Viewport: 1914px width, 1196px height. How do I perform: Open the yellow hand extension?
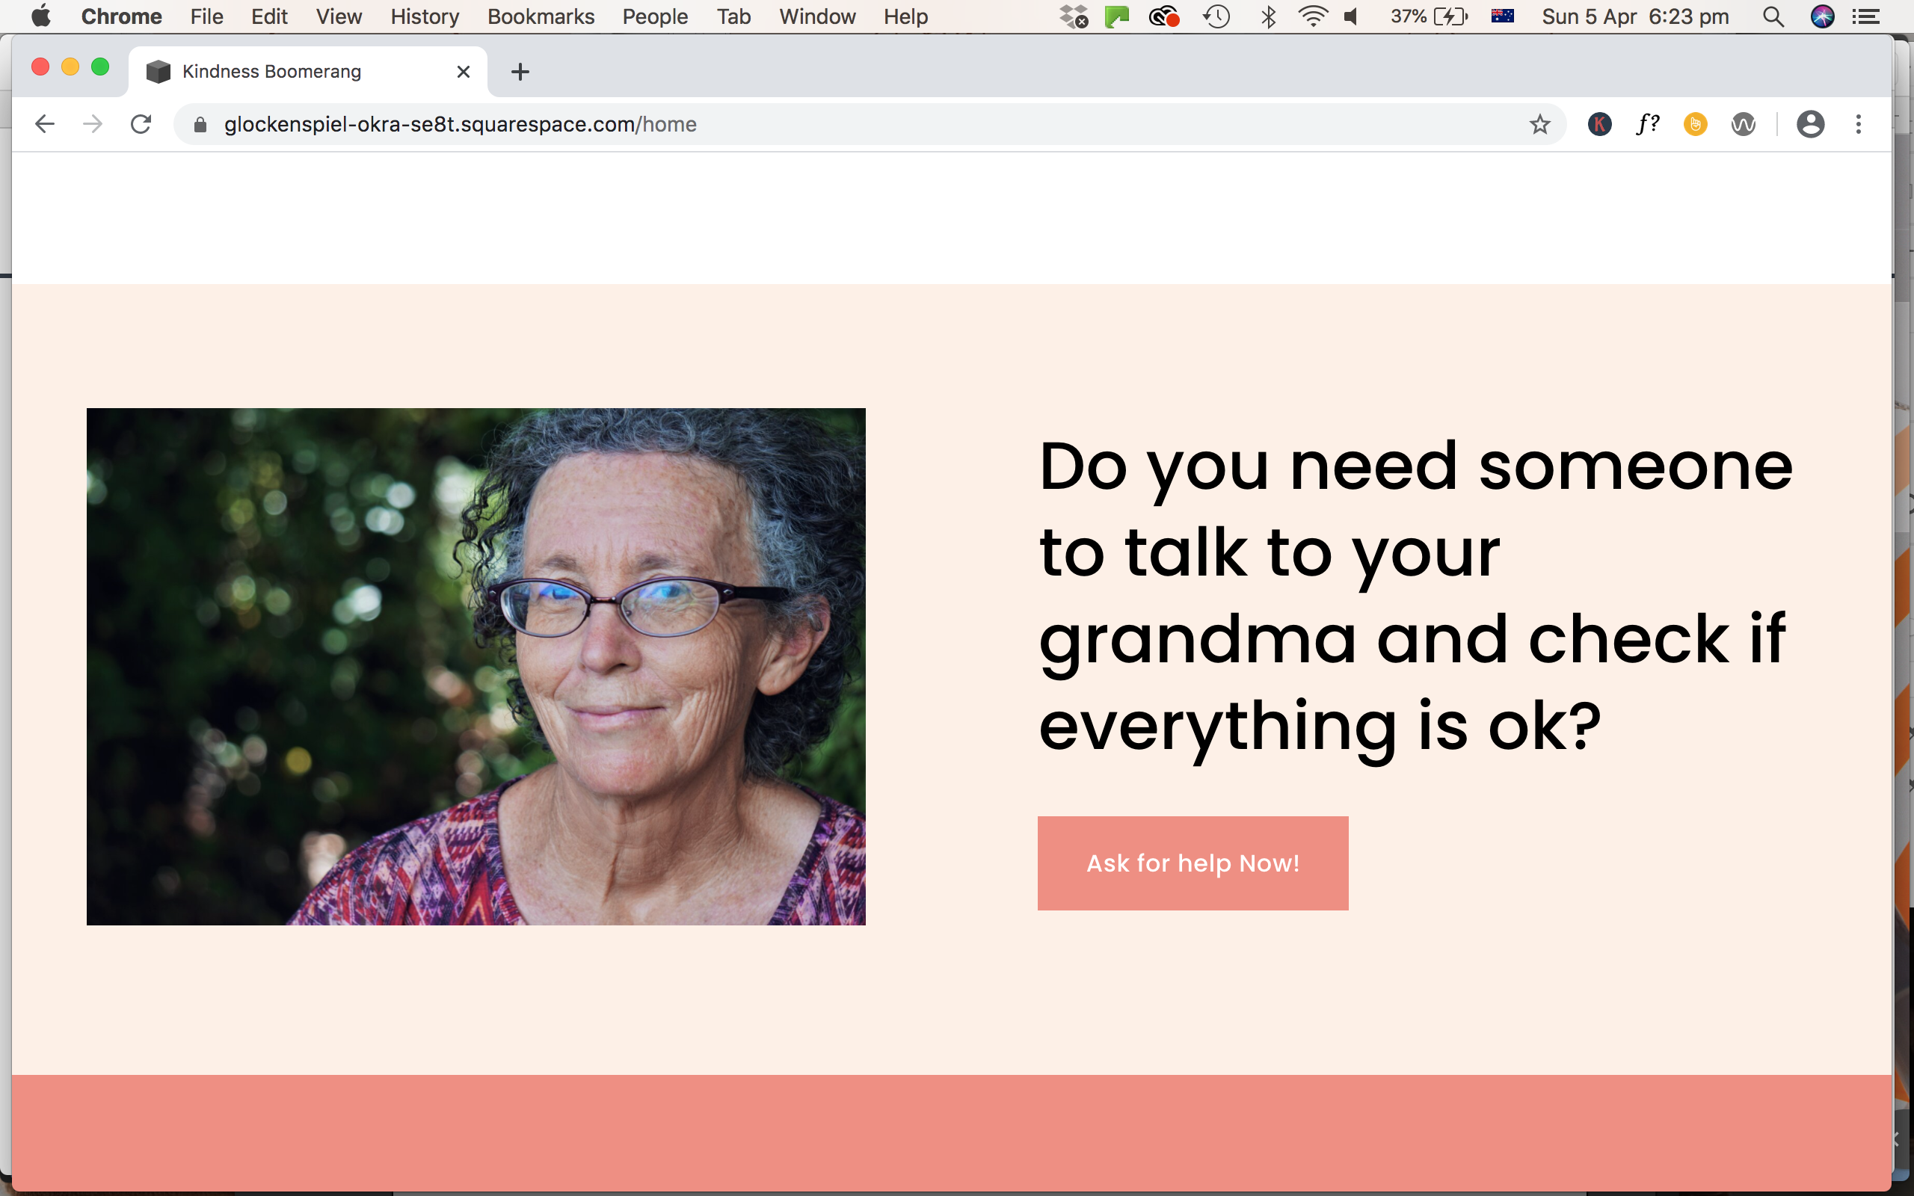(1695, 123)
